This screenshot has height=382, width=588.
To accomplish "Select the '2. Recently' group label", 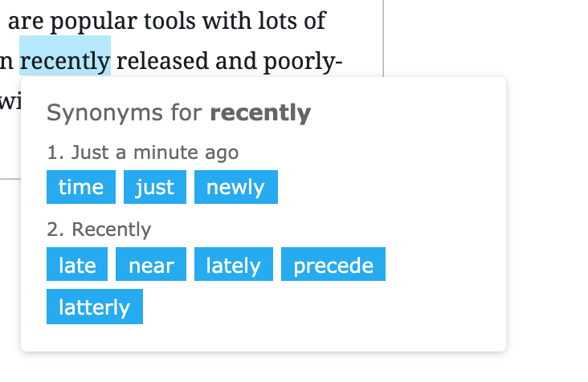I will coord(99,230).
